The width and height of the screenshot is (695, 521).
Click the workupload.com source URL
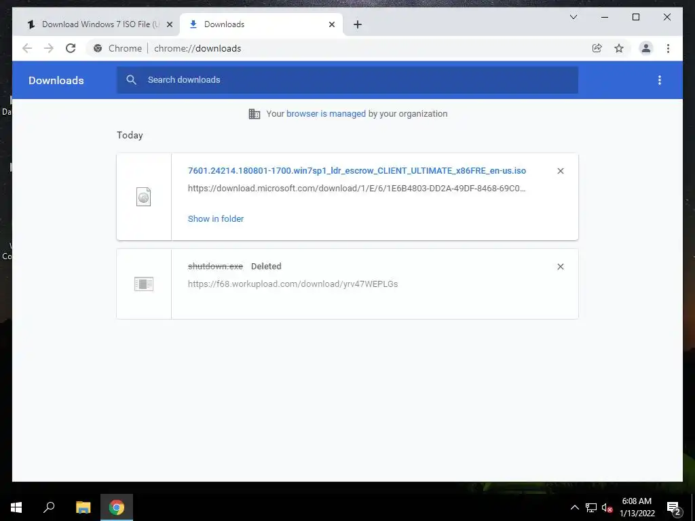(x=293, y=284)
